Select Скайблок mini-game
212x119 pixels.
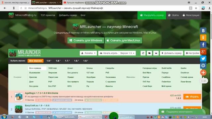coord(166,77)
